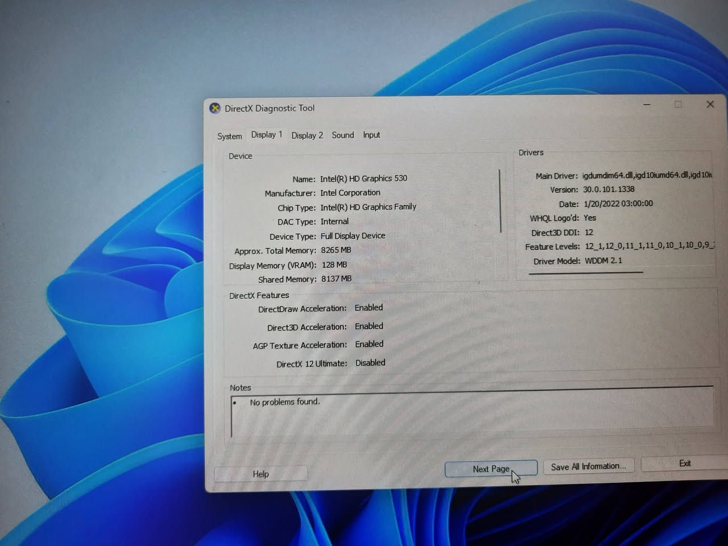
Task: Click the 'Approx. Total Memory:' label
Action: pyautogui.click(x=275, y=251)
